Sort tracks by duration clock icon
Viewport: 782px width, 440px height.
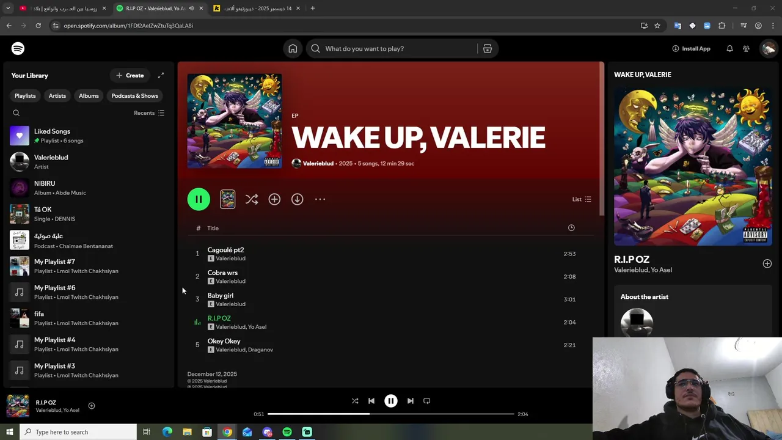click(571, 228)
